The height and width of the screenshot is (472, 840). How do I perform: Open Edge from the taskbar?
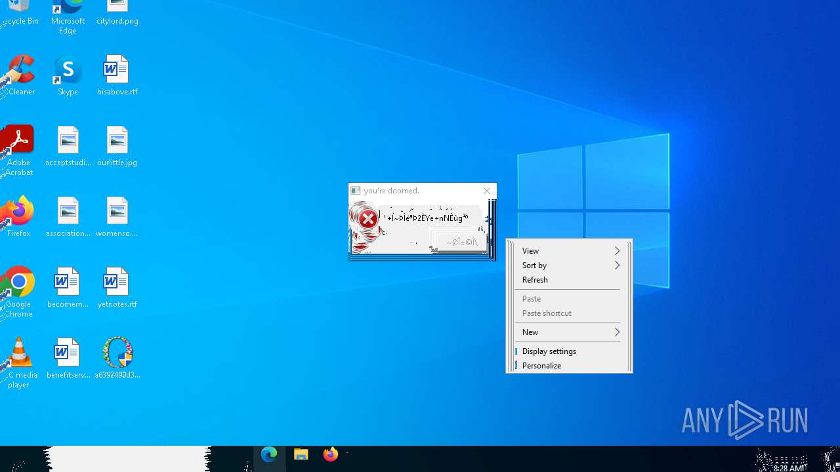pyautogui.click(x=269, y=454)
